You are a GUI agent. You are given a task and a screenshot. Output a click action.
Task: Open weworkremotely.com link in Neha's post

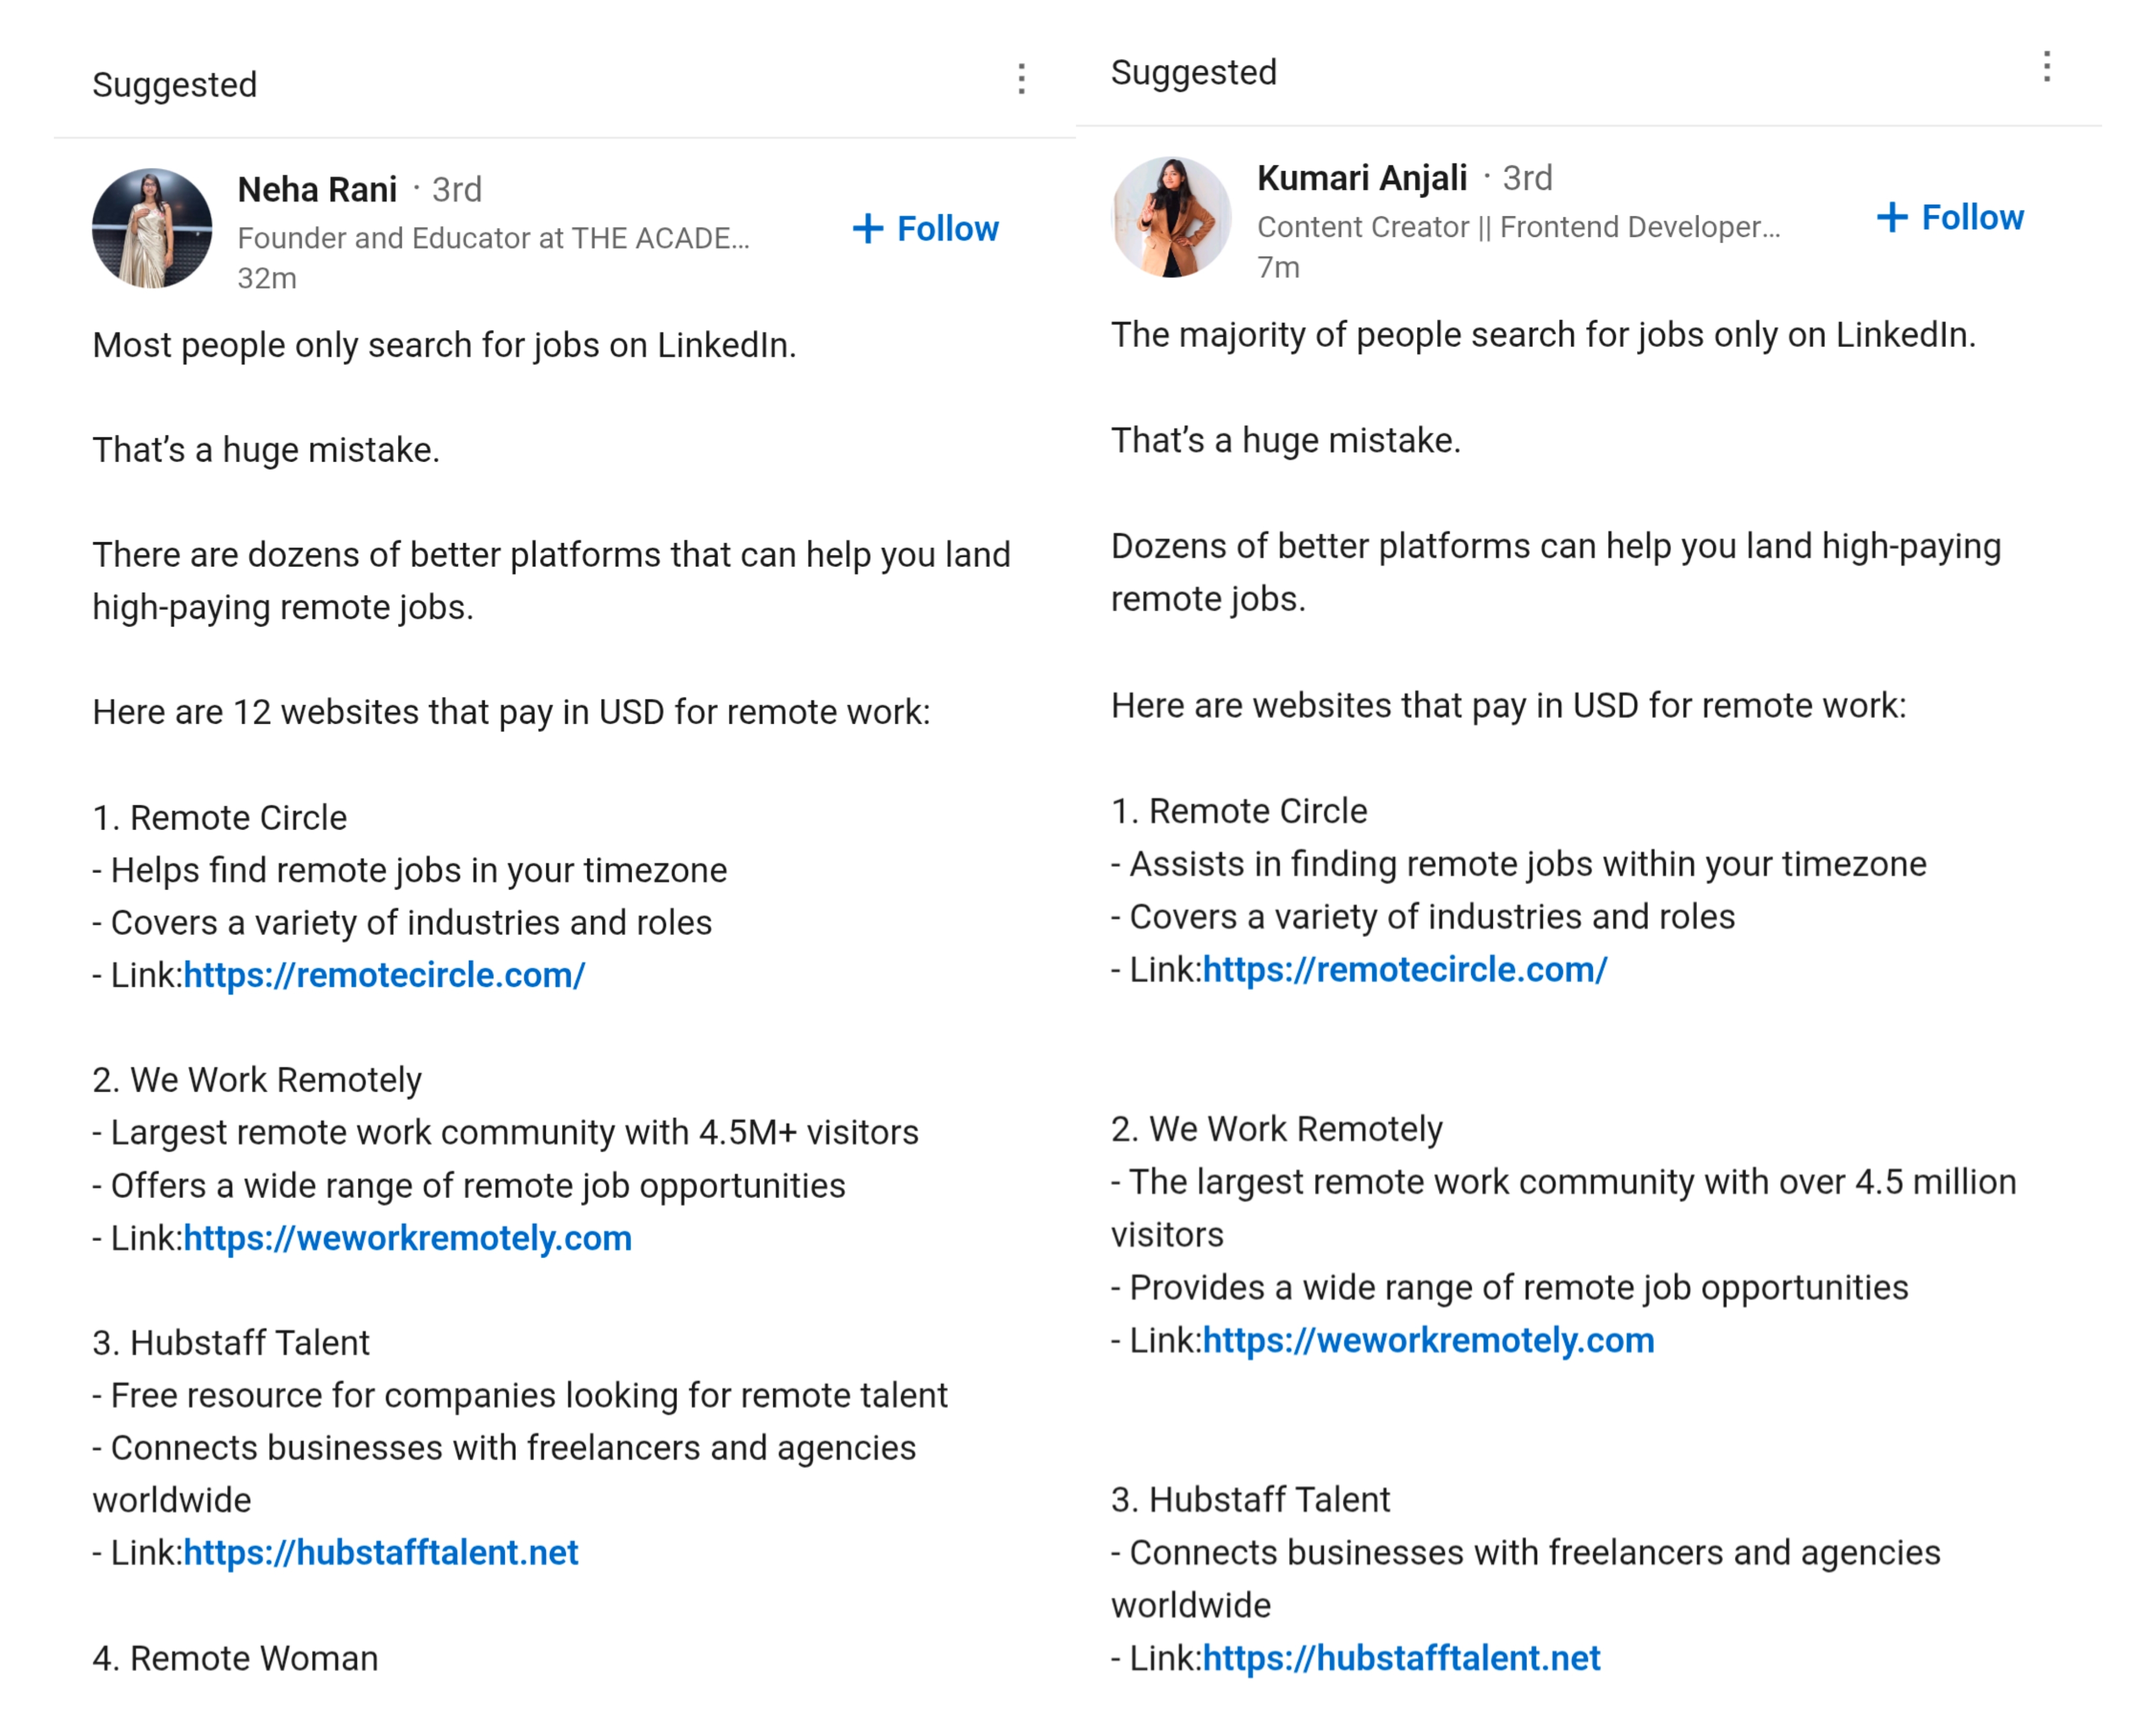[x=407, y=1238]
